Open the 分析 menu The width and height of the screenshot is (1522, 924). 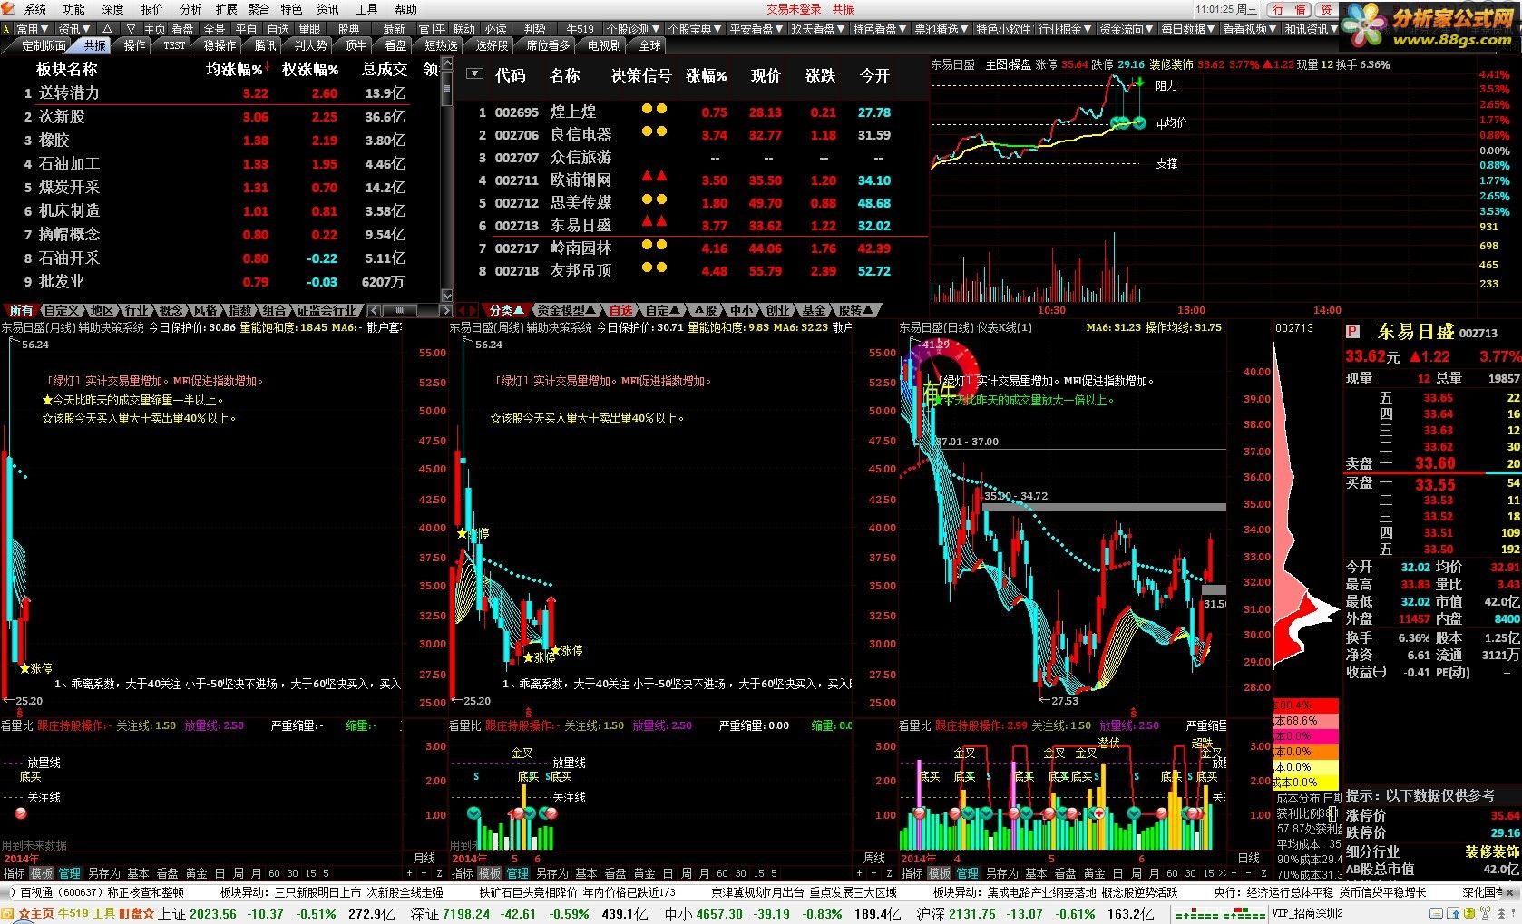pyautogui.click(x=191, y=9)
